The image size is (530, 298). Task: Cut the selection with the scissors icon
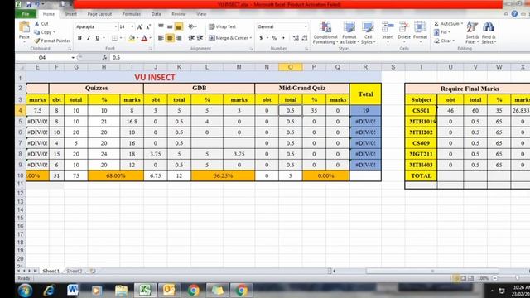37,24
